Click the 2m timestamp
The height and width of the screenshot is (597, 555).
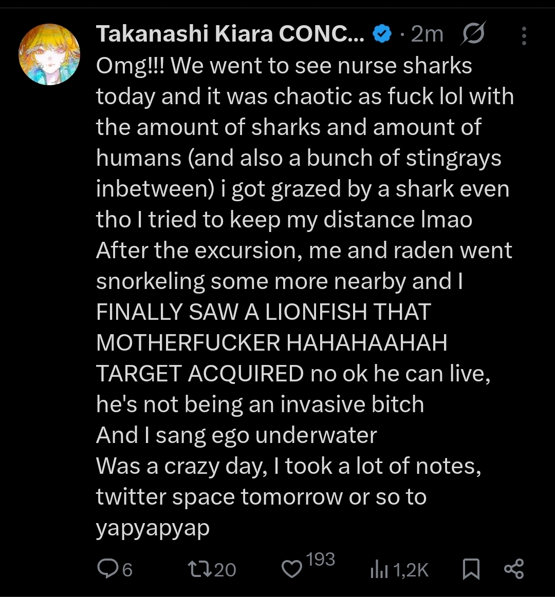click(427, 35)
